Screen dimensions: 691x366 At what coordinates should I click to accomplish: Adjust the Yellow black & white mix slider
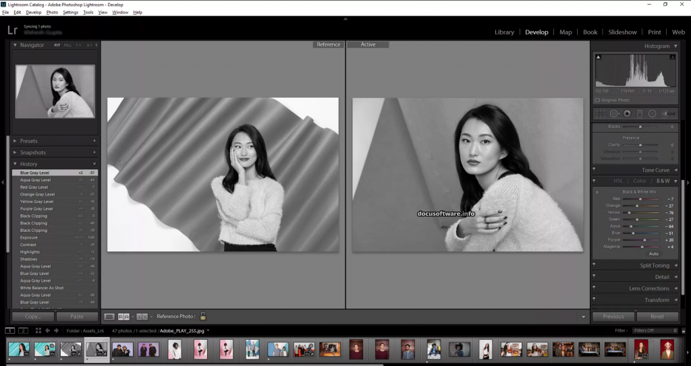pos(630,212)
